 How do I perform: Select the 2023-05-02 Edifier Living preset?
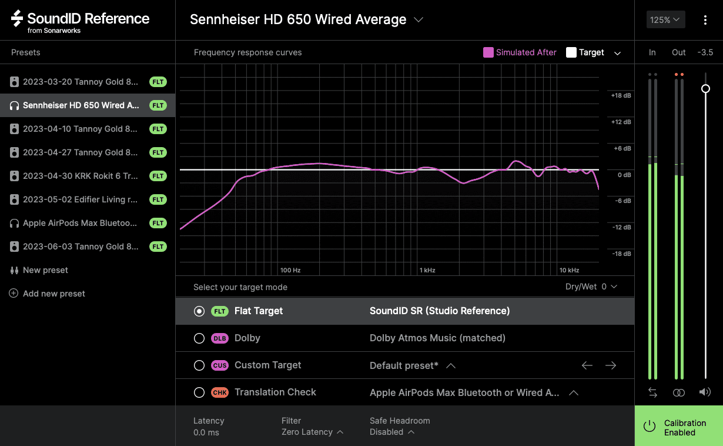coord(88,199)
